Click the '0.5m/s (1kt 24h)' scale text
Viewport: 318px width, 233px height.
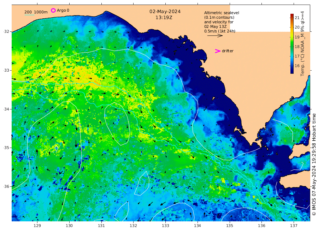220,31
